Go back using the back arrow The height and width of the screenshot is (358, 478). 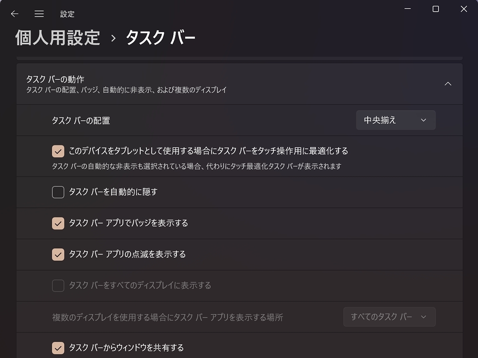tap(15, 14)
